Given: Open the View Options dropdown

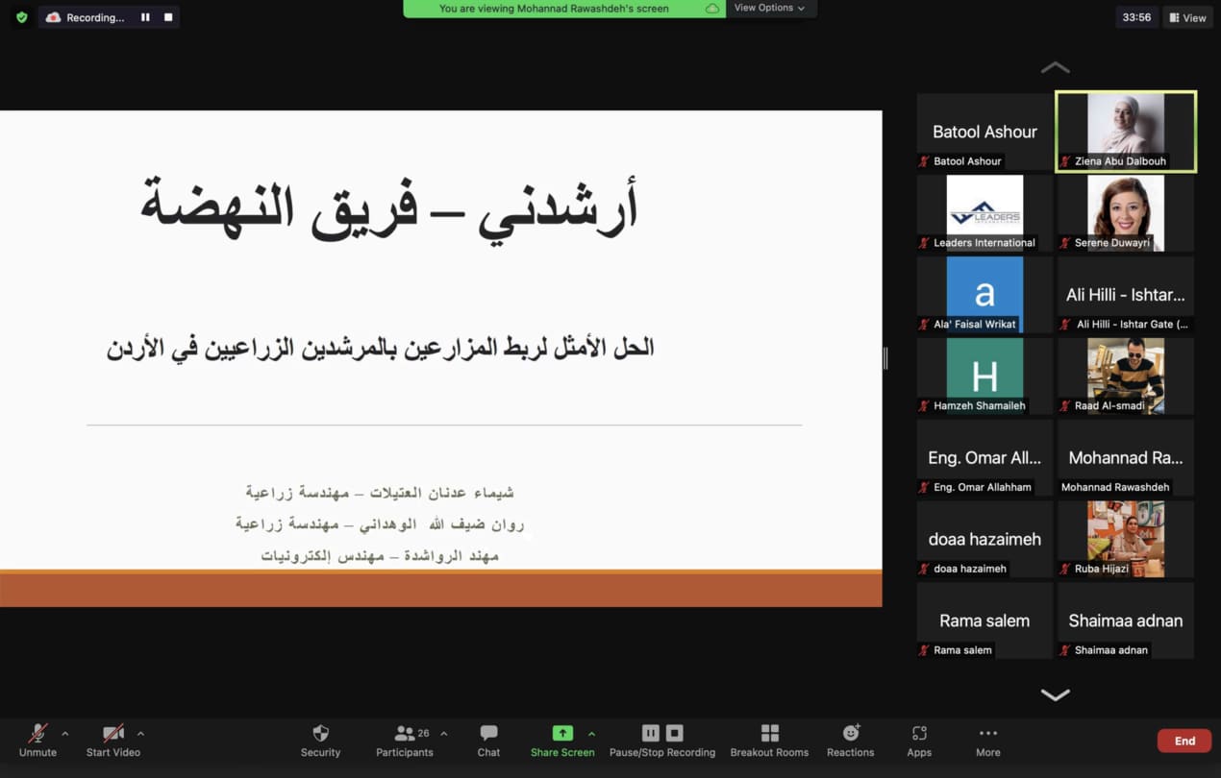Looking at the screenshot, I should [769, 8].
